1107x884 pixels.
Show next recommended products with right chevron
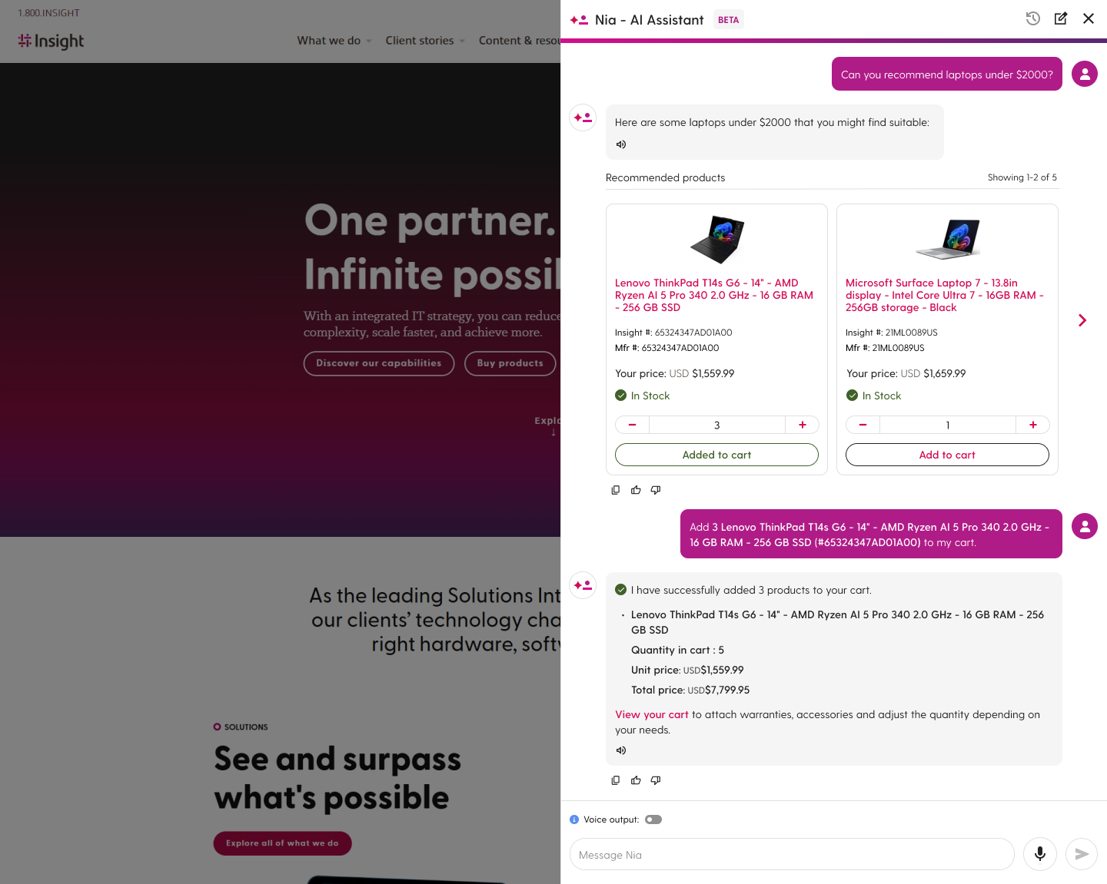[1082, 320]
